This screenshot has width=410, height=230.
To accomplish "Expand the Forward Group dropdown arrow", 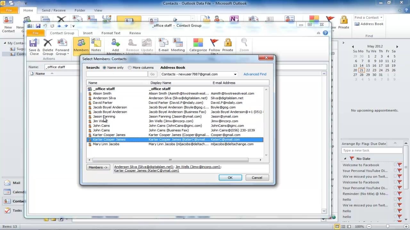I will pos(68,54).
